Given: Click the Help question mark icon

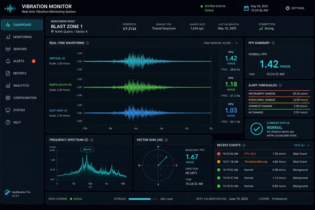Looking at the screenshot, I should click(8, 122).
